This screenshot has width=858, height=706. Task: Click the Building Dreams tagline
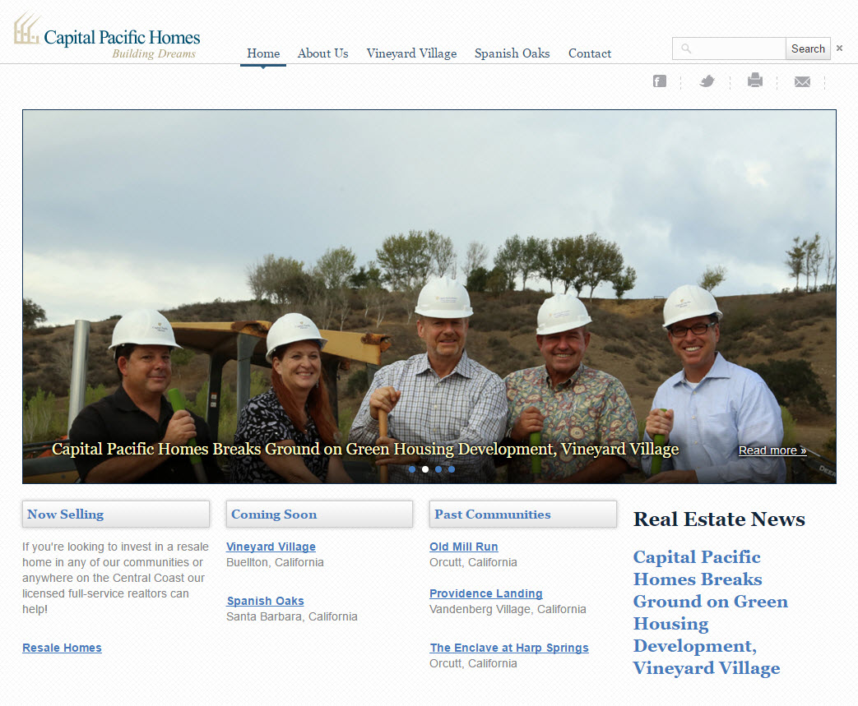(x=154, y=53)
